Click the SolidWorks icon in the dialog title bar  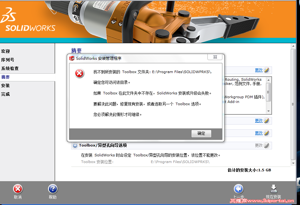click(72, 58)
